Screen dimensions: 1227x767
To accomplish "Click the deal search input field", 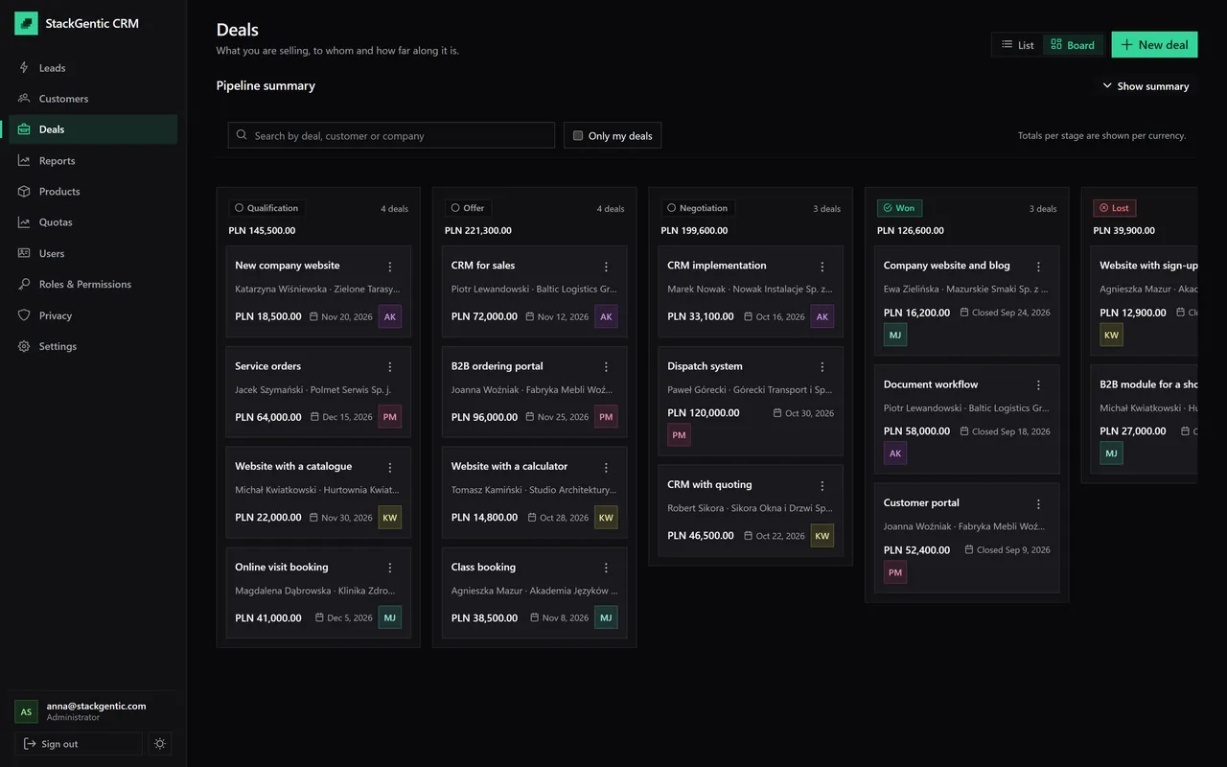I will pos(391,135).
